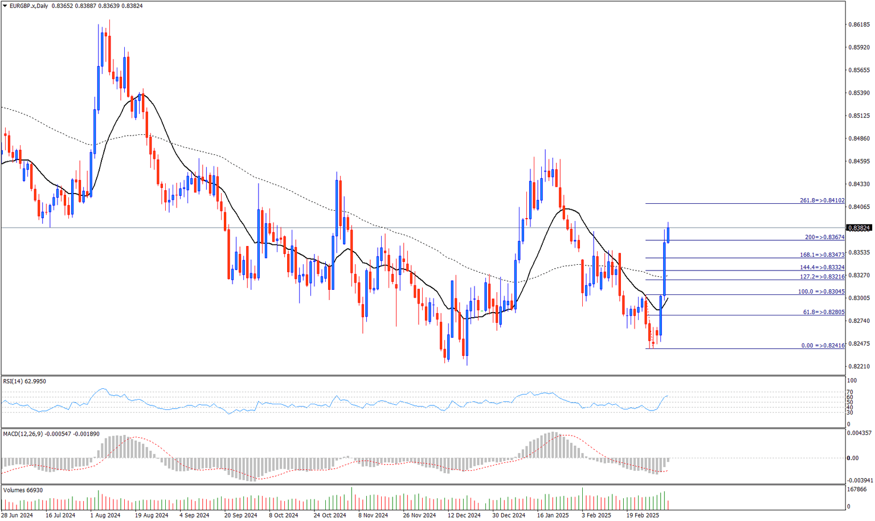Click the 30 Dec 2024 date label
Screen dimensions: 875x521
[x=509, y=515]
